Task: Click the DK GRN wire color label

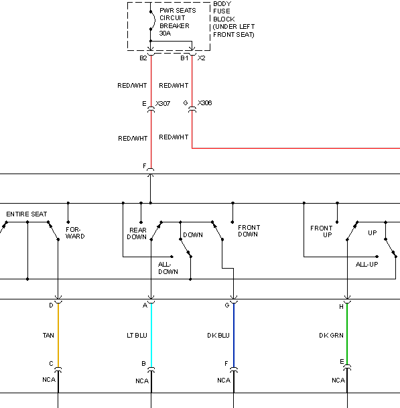Action: coord(331,336)
